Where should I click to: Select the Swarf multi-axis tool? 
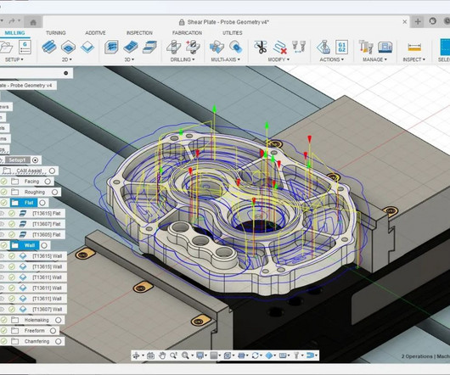[217, 47]
